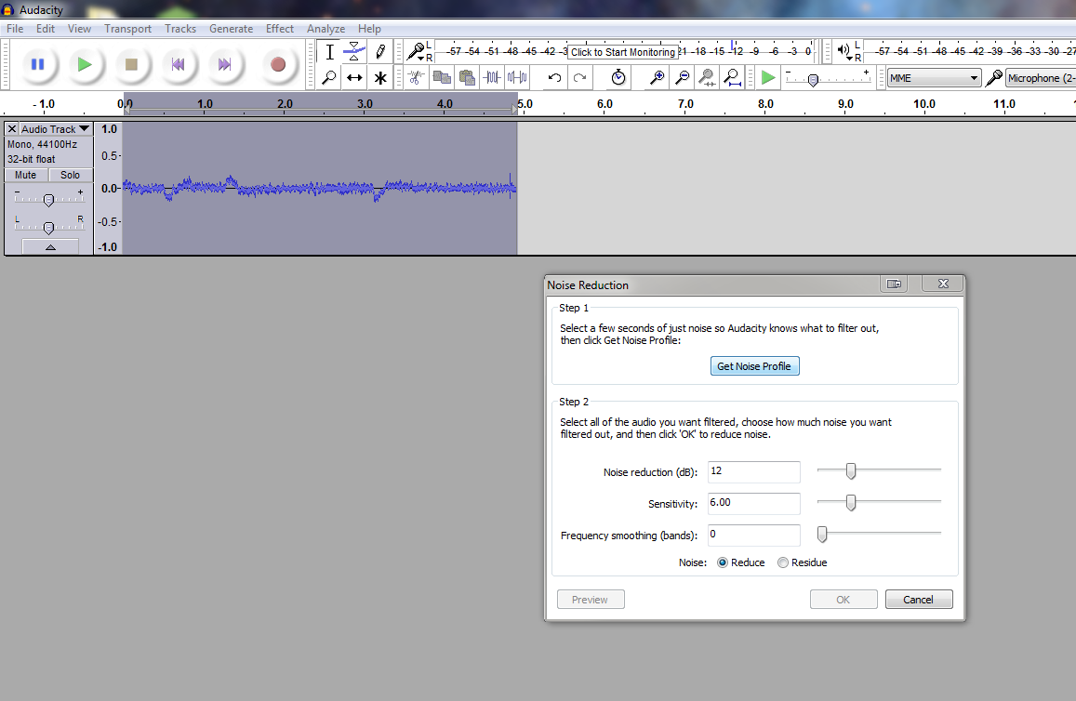Screen dimensions: 1076x701
Task: Click the timeline ruler at 8.0 seconds
Action: point(765,104)
